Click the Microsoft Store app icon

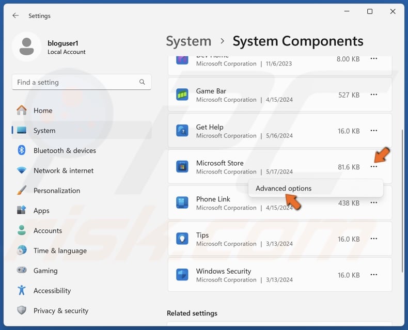coord(182,167)
